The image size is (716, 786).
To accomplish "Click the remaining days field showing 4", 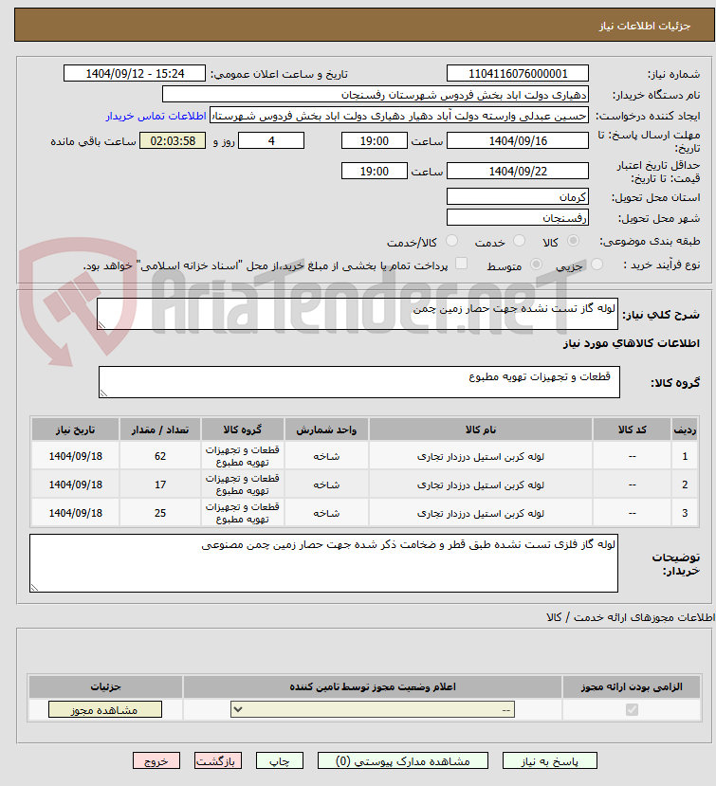I will (x=271, y=141).
